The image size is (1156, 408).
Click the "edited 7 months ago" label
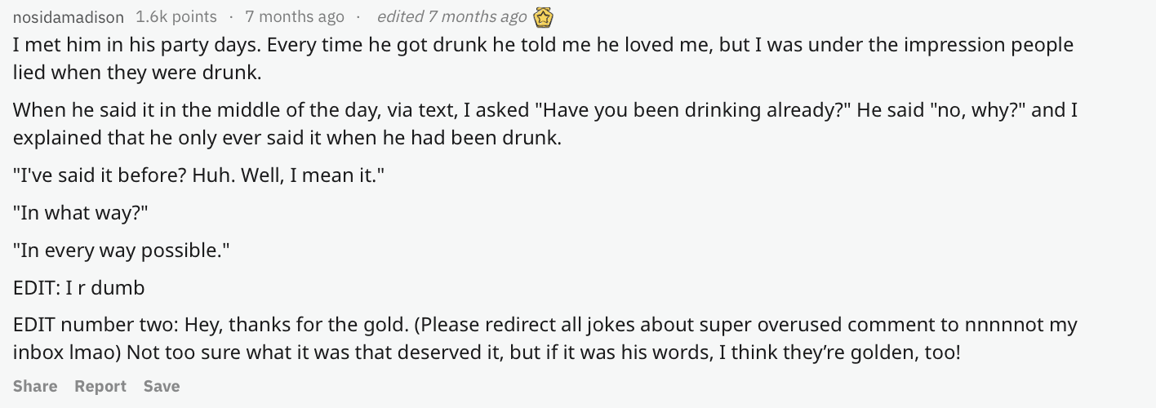pos(451,17)
